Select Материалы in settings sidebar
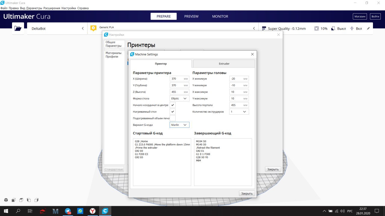Screen dimensions: 385x216 click(113, 53)
